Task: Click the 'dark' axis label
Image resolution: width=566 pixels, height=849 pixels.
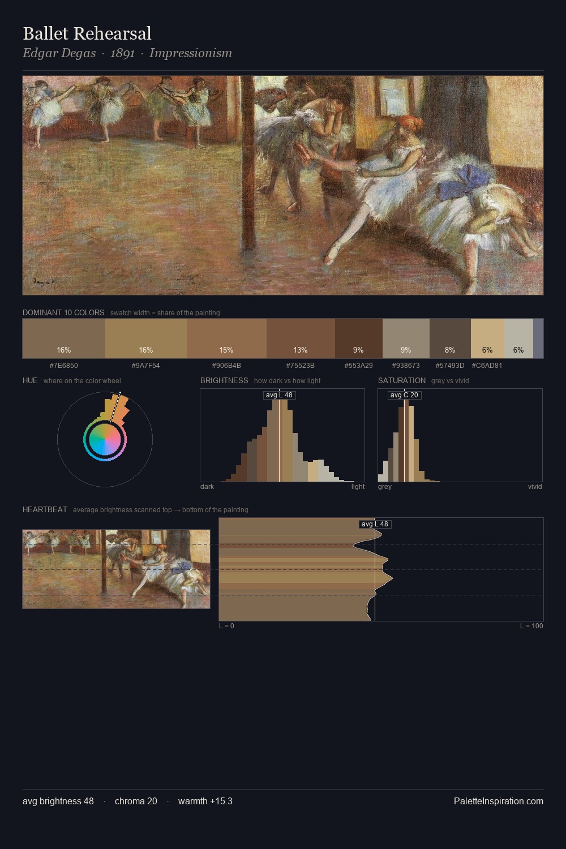Action: tap(207, 487)
